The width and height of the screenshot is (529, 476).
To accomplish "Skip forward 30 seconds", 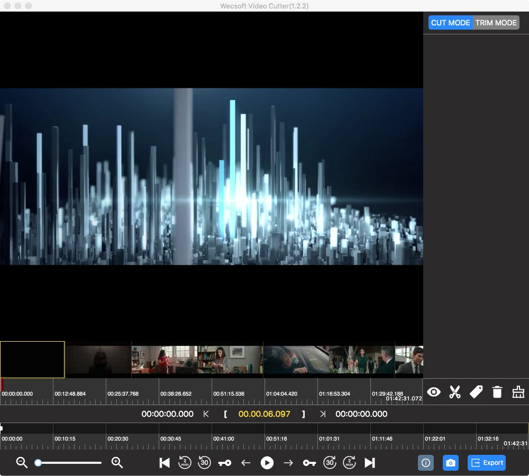I will click(x=330, y=462).
